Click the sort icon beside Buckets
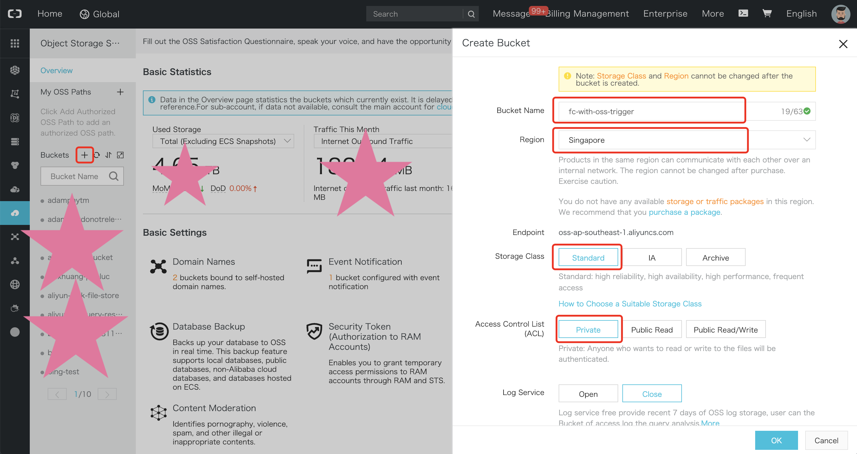Image resolution: width=857 pixels, height=454 pixels. point(108,155)
